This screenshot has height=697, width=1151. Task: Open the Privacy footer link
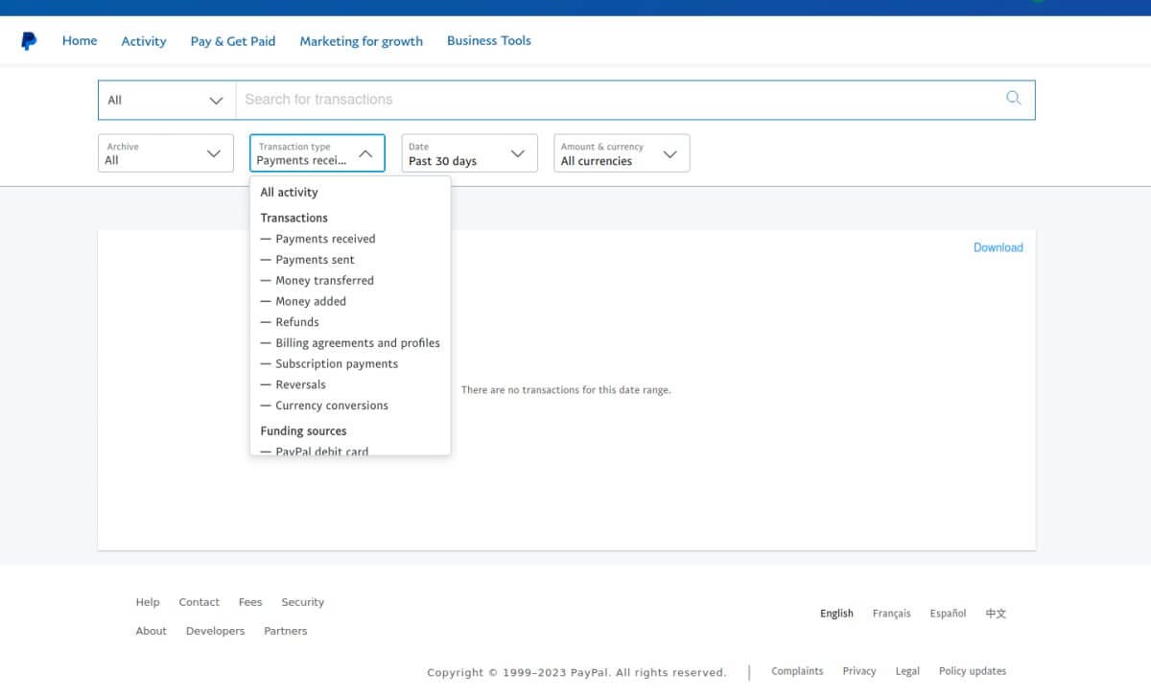click(858, 671)
